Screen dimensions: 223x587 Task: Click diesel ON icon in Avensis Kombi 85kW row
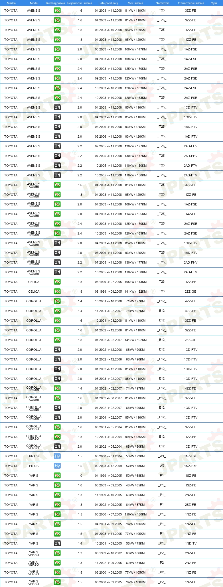pyautogui.click(x=57, y=243)
